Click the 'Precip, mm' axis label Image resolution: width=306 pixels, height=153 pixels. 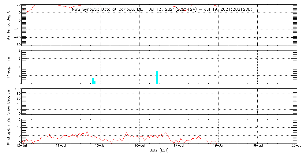[9, 66]
